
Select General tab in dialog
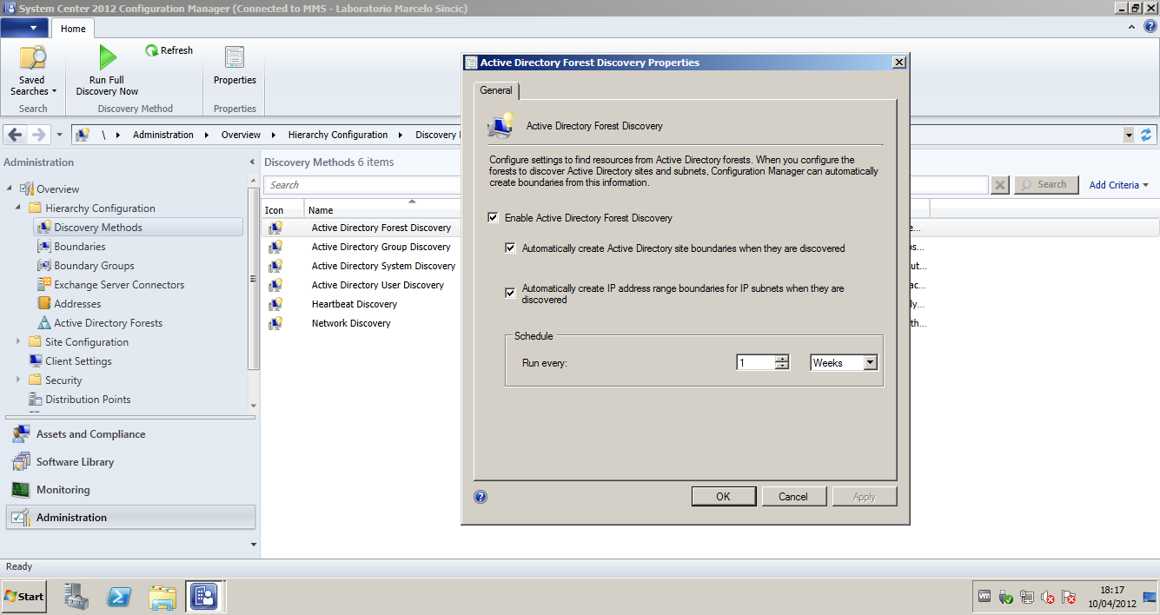[x=496, y=90]
